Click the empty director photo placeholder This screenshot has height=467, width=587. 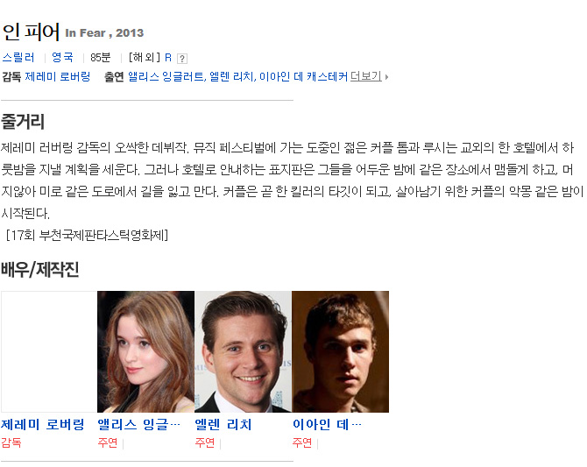pos(49,351)
